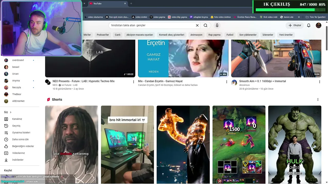Click the page vertical scrollbar
Viewport: 328px width, 184px height.
point(326,38)
